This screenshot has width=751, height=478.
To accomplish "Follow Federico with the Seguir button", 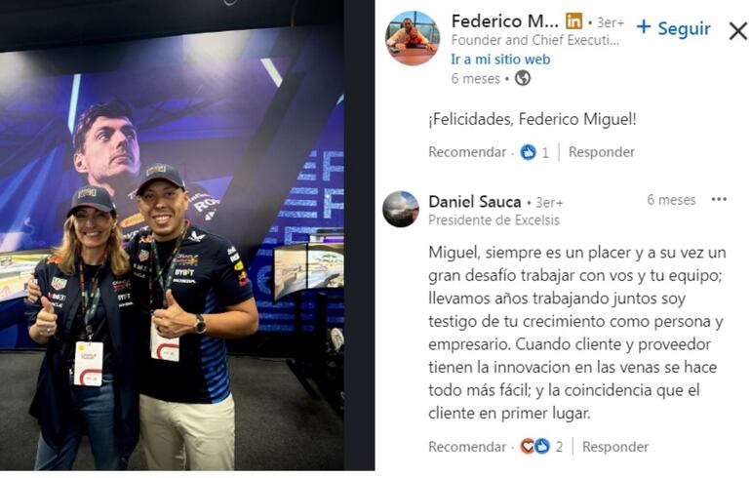I will point(673,28).
